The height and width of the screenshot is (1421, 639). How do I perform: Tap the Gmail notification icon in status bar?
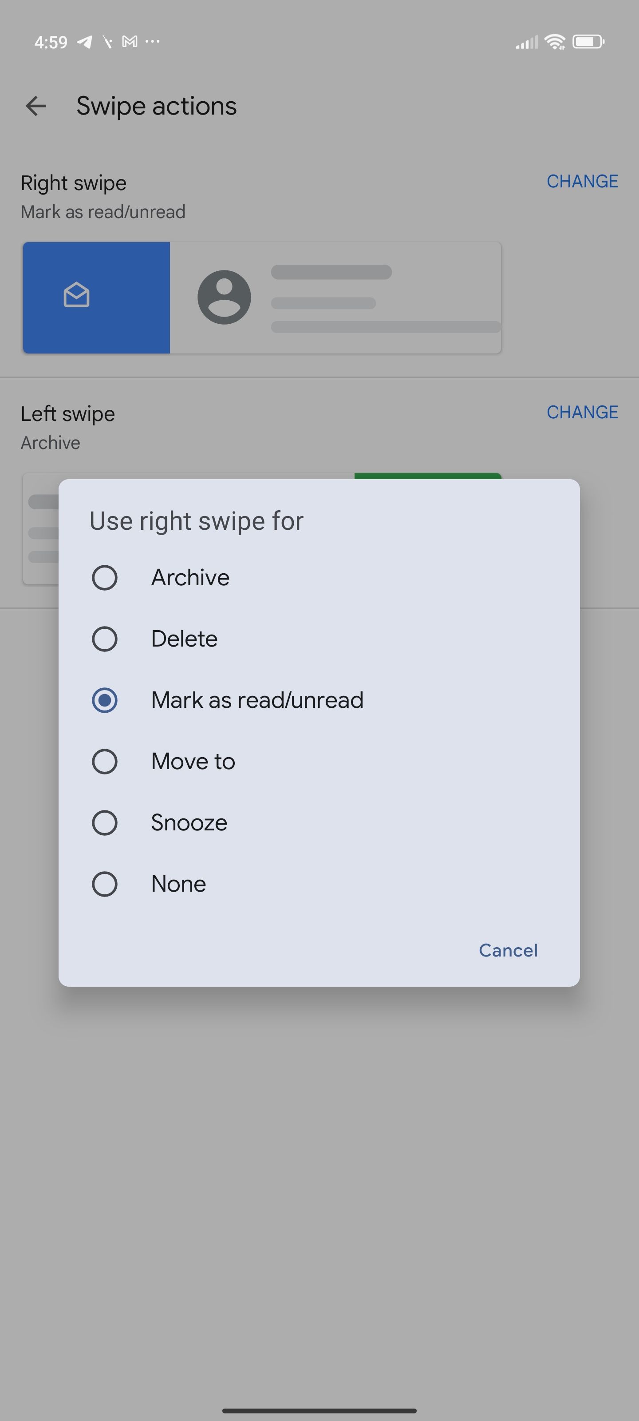click(130, 41)
